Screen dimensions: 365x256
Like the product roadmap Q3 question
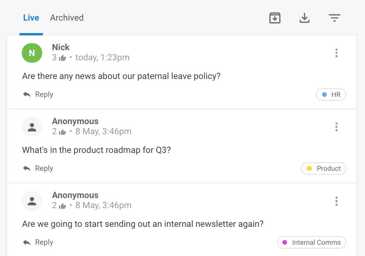point(62,132)
